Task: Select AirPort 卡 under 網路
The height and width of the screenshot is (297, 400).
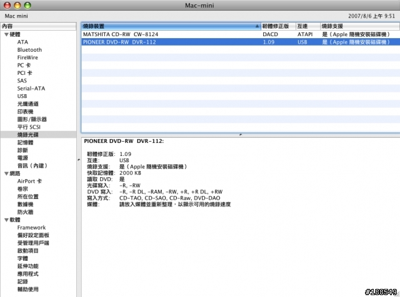Action: (x=29, y=181)
